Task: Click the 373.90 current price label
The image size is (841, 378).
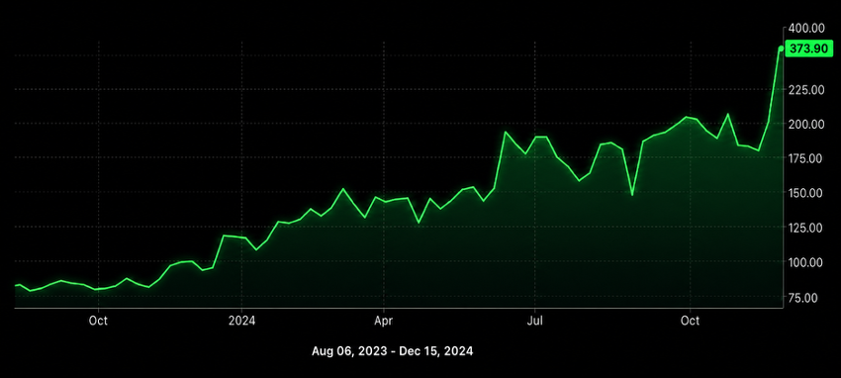Action: coord(808,48)
